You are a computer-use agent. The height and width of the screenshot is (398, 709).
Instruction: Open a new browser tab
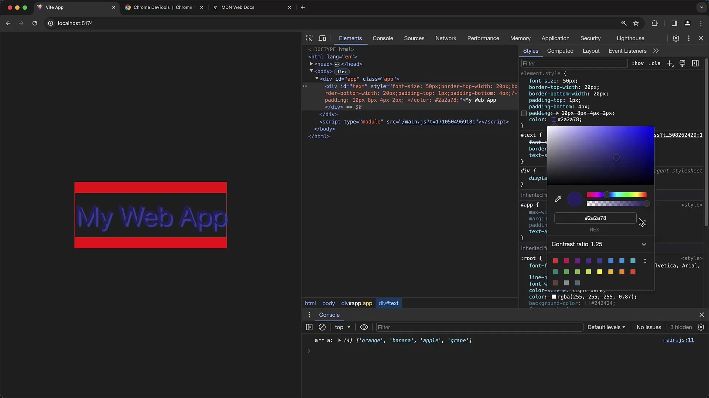coord(303,7)
